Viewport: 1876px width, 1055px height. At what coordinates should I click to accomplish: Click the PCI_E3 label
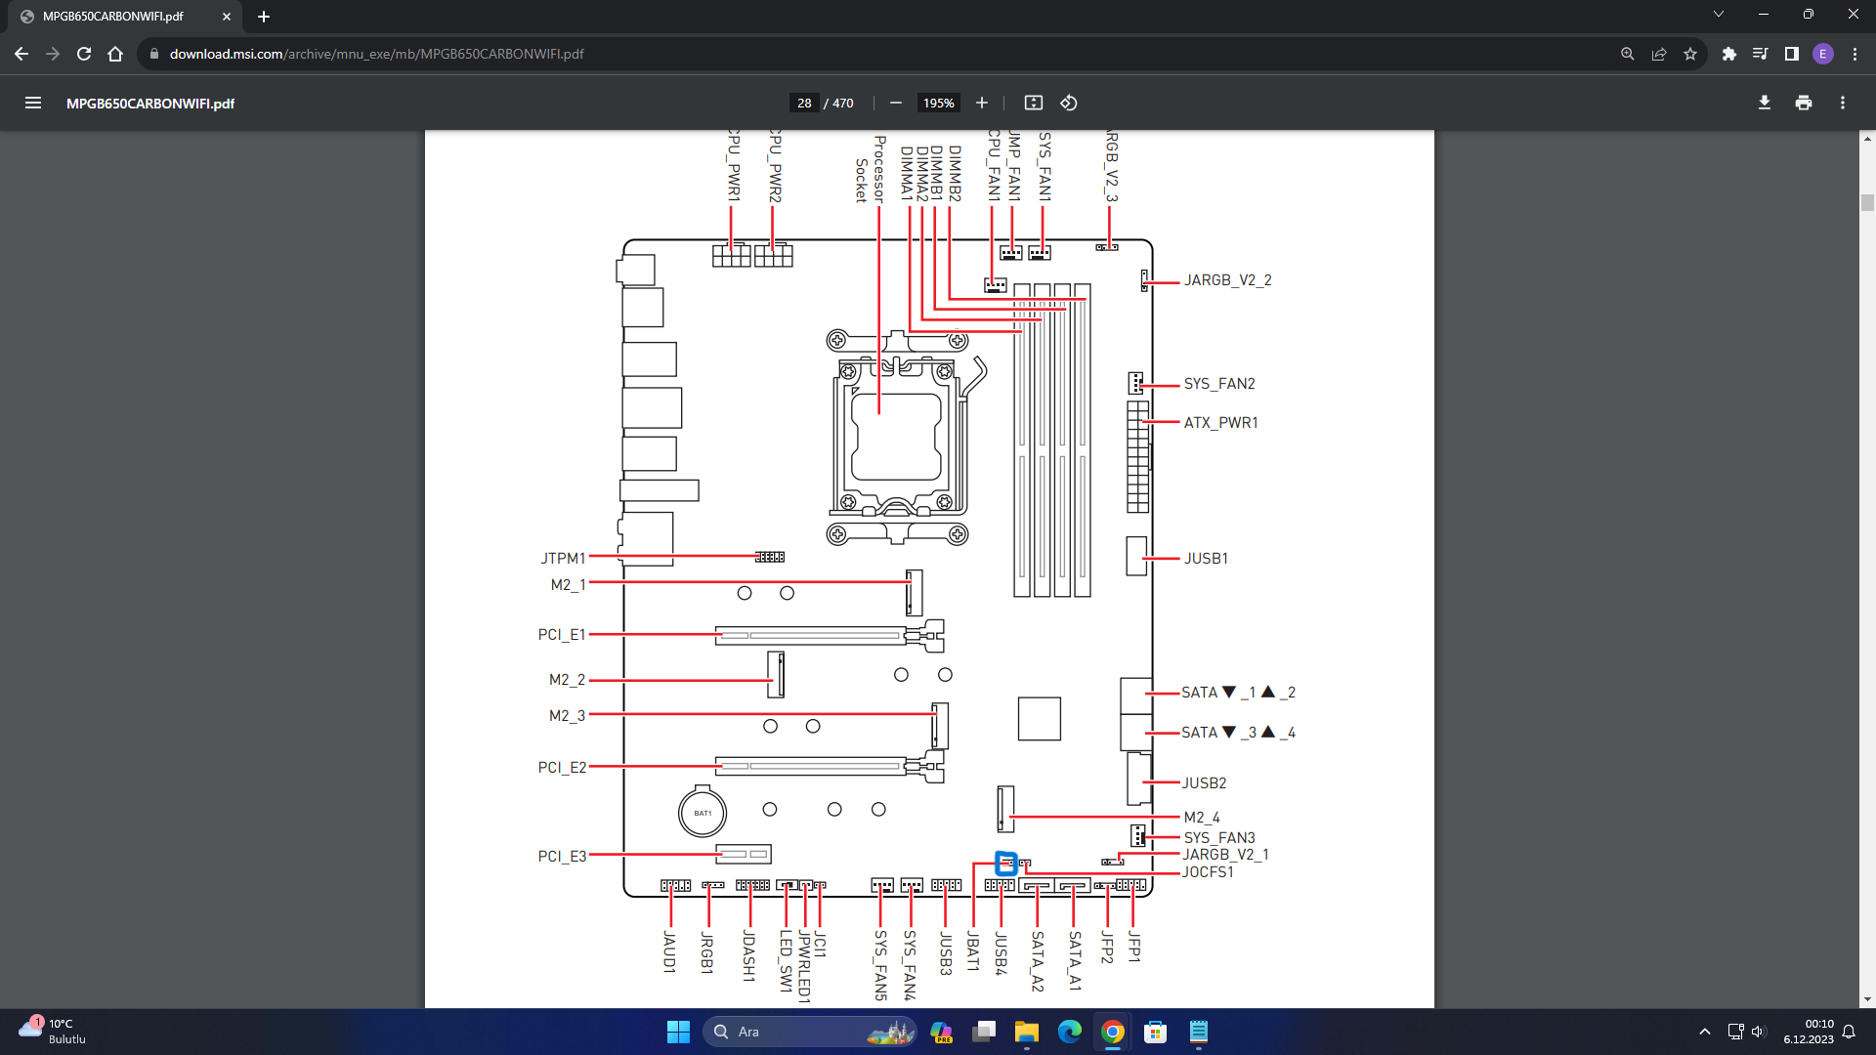(x=562, y=857)
